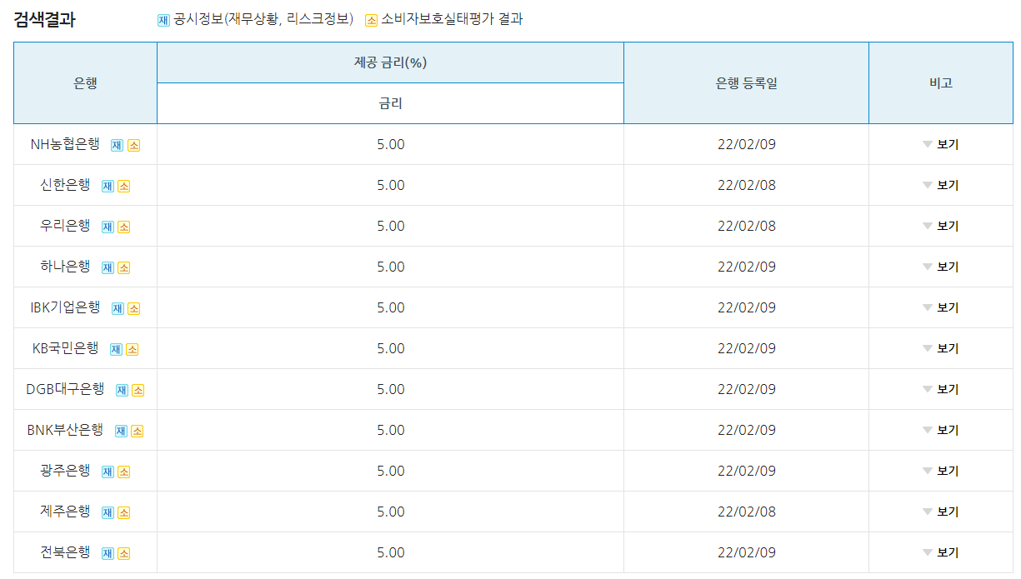1021x579 pixels.
Task: Expand 보기 details for IBK기업은행
Action: point(940,307)
